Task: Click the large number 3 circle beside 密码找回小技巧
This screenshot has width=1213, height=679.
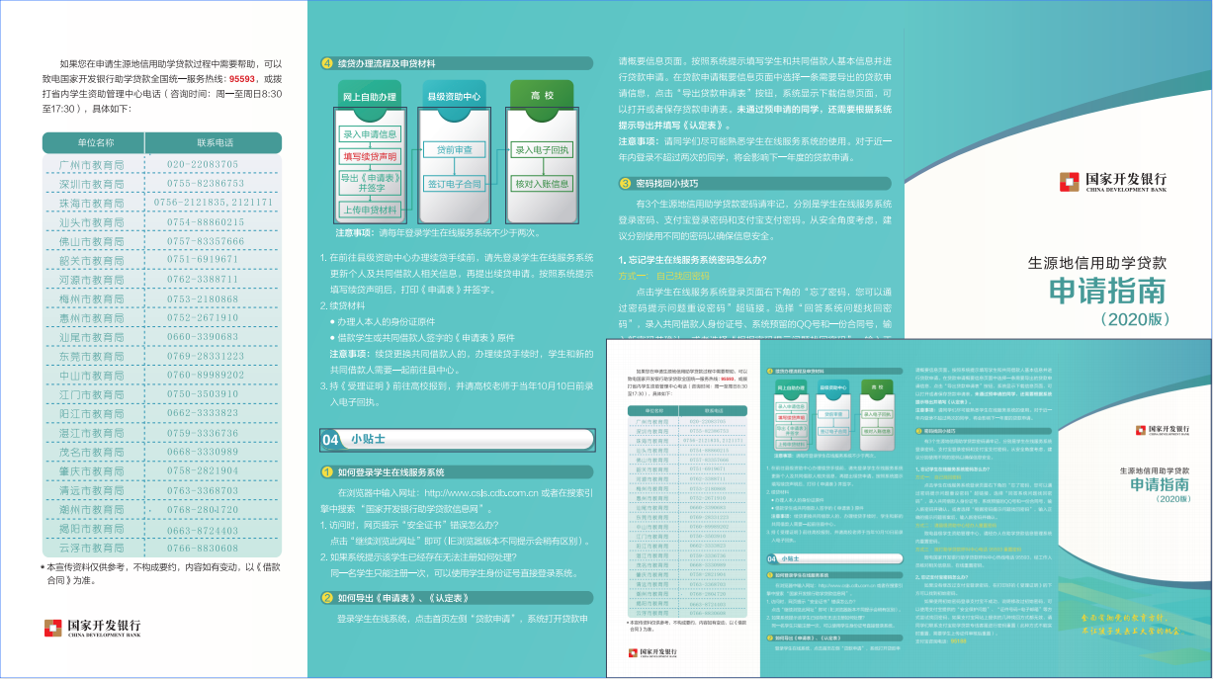Action: tap(625, 183)
